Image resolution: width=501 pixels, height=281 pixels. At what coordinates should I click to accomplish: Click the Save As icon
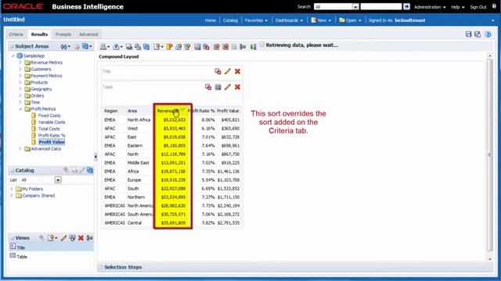tap(478, 34)
